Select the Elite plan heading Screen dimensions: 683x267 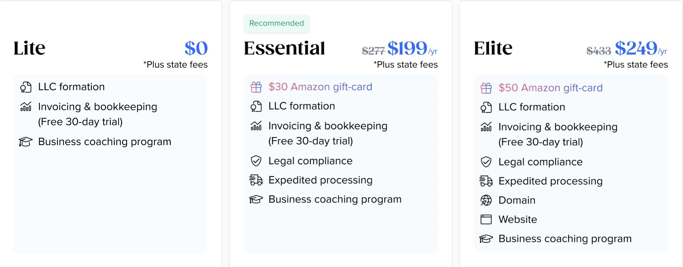click(x=493, y=48)
